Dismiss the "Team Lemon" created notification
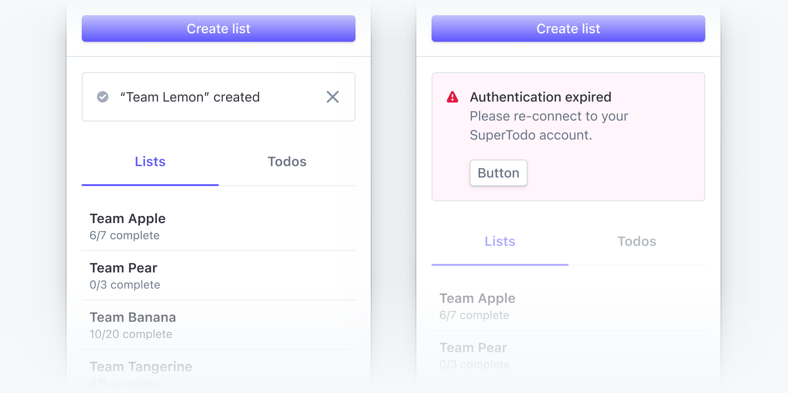Screen dimensions: 788x393 click(x=333, y=97)
